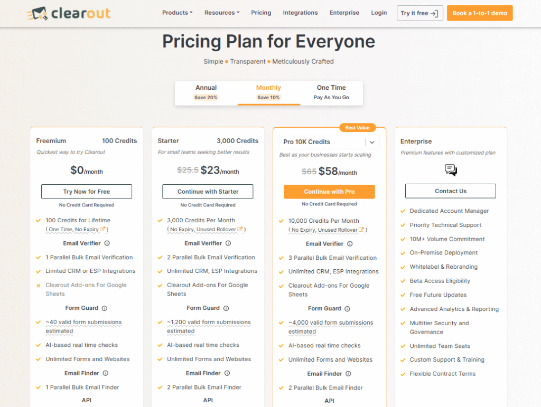Open the Email Verifier info tooltip in Freemium plan
The width and height of the screenshot is (541, 407).
(x=107, y=242)
